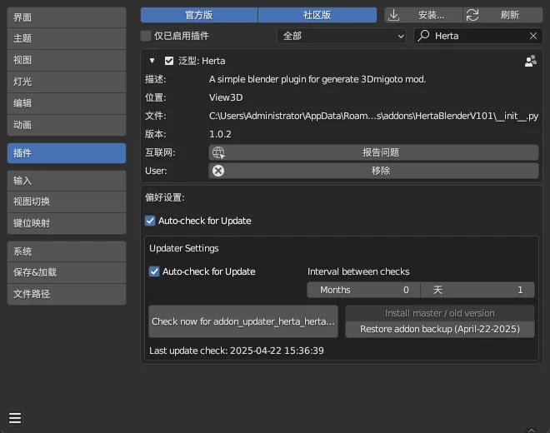Screen dimensions: 550x433
Task: Click the version number 1.0.2
Action: (220, 134)
